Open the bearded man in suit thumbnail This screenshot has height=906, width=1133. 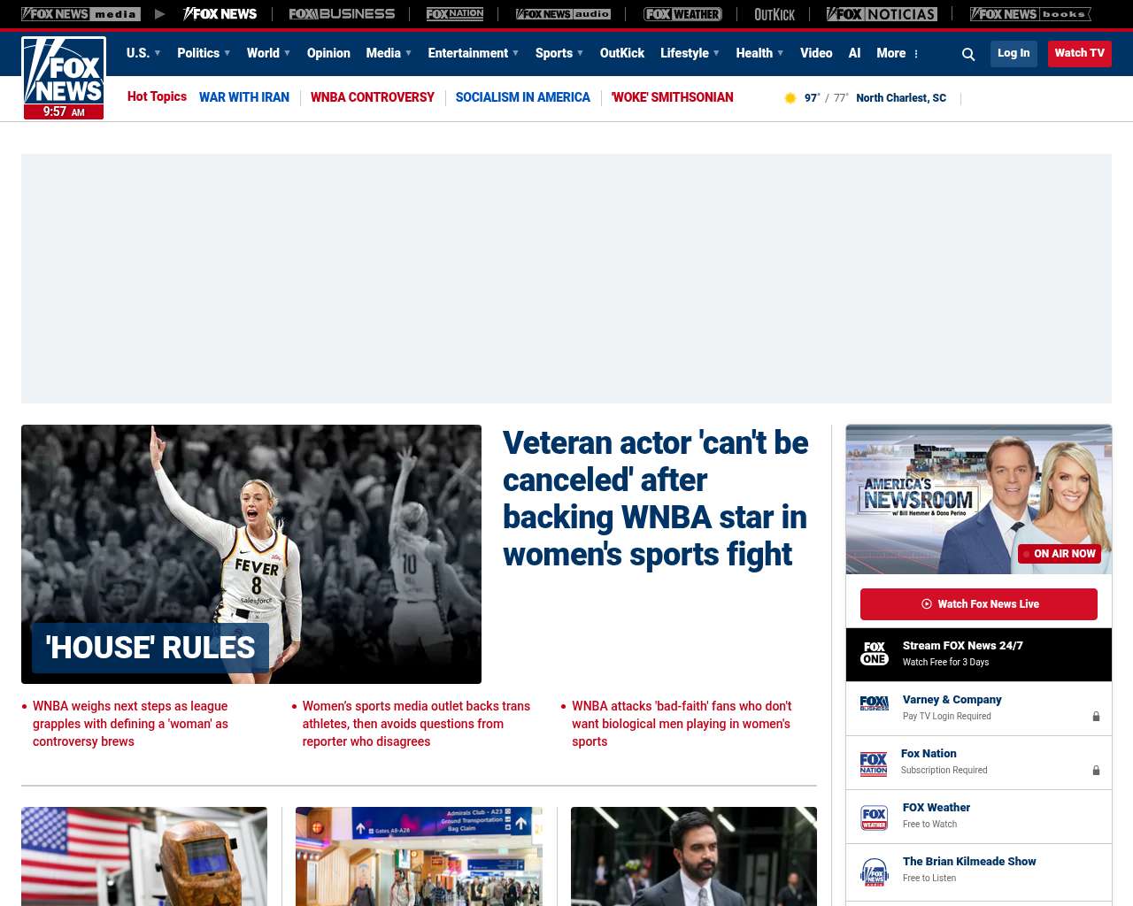point(694,856)
